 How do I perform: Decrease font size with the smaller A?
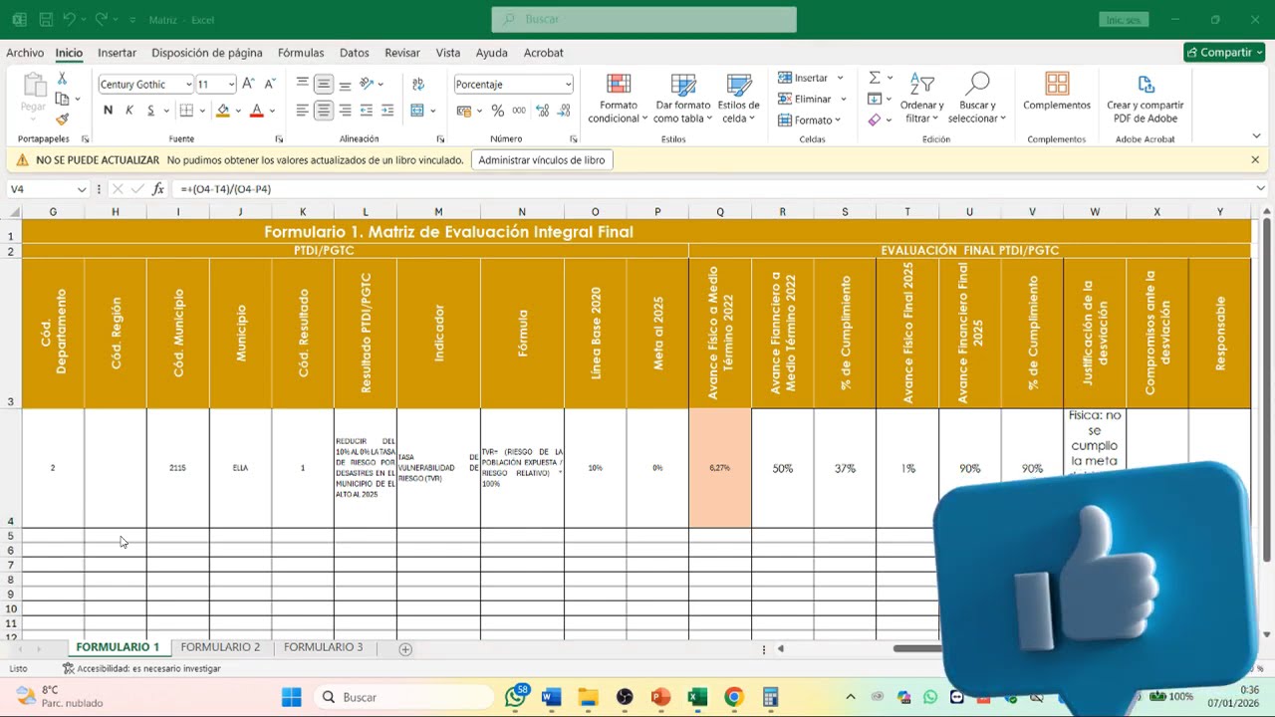[x=269, y=85]
